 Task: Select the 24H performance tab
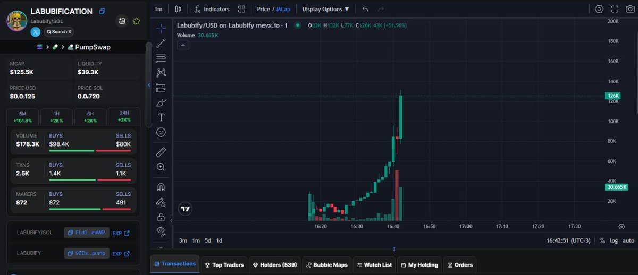click(x=124, y=117)
